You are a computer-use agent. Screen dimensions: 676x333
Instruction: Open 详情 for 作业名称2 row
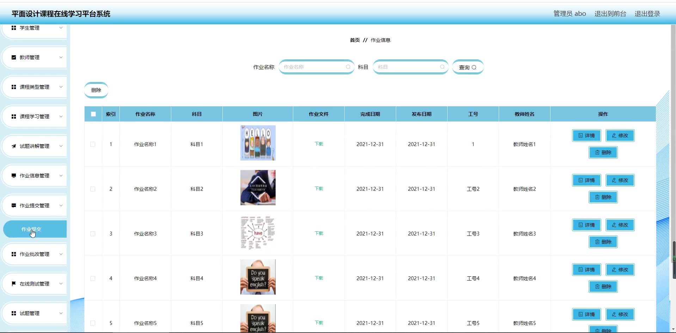(x=586, y=180)
